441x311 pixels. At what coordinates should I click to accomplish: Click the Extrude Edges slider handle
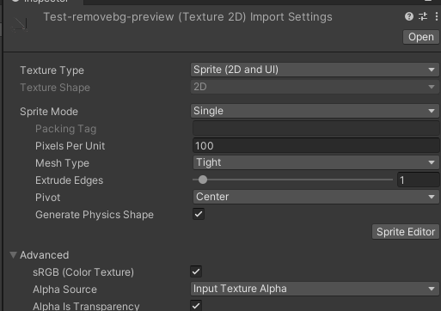[203, 180]
